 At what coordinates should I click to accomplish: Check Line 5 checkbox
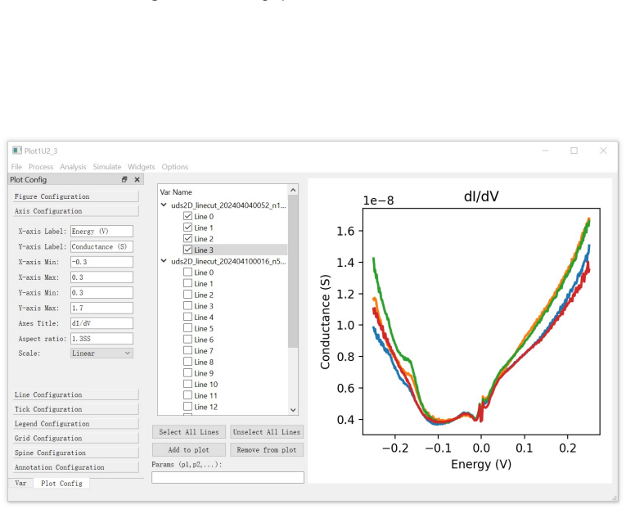tap(187, 328)
